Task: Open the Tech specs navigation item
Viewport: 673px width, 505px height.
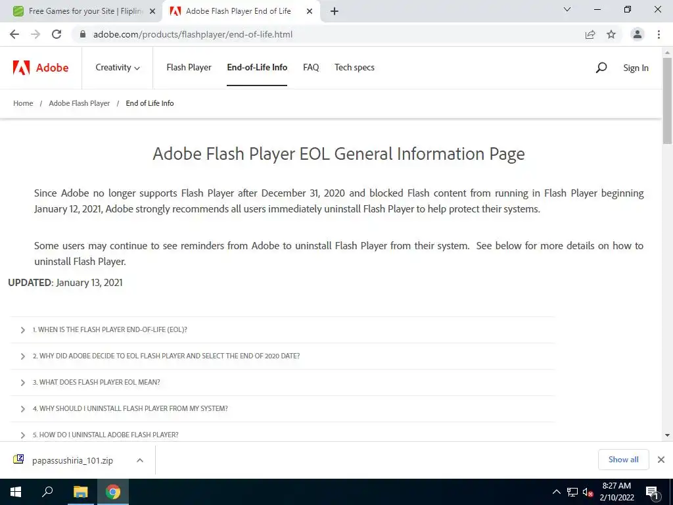Action: tap(354, 68)
